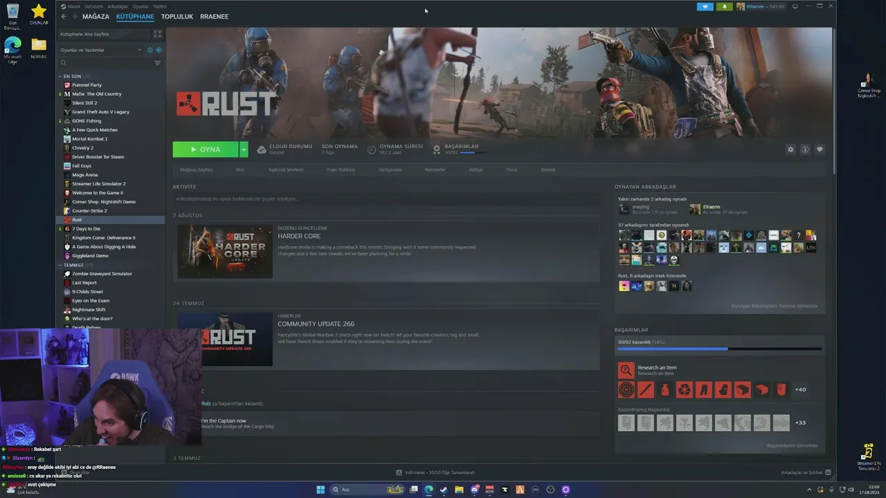886x498 pixels.
Task: Show Rust game info via the info icon
Action: (805, 149)
